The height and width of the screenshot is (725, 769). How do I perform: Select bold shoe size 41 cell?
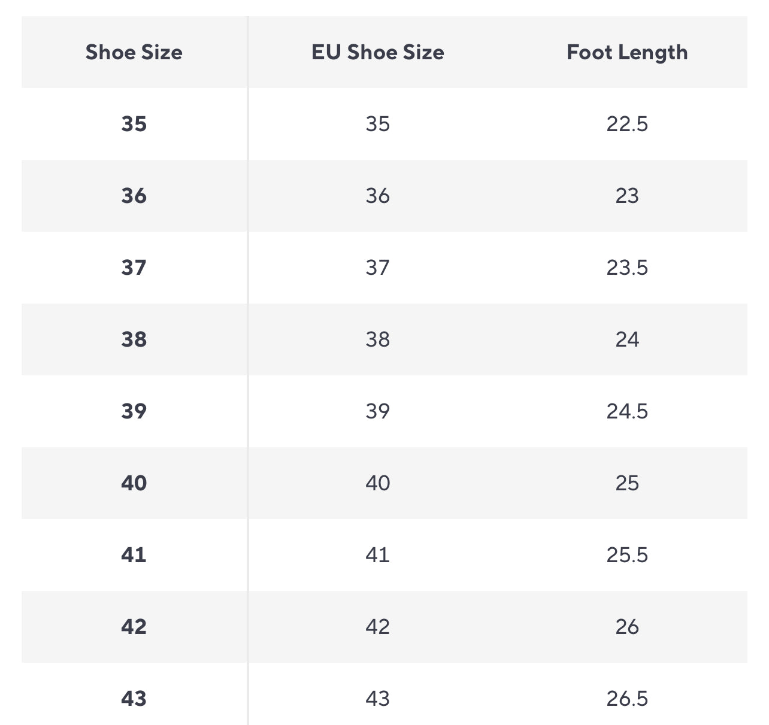[x=134, y=555]
